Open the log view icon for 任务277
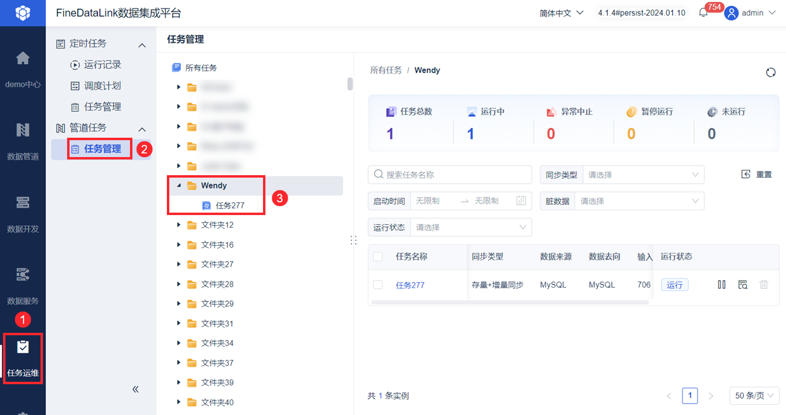 tap(742, 285)
